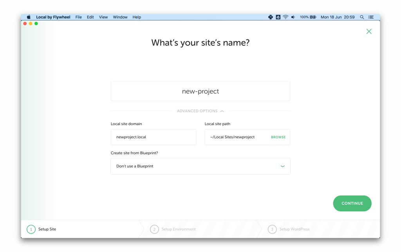The height and width of the screenshot is (252, 401).
Task: Click the 100% battery percentage text
Action: (304, 17)
